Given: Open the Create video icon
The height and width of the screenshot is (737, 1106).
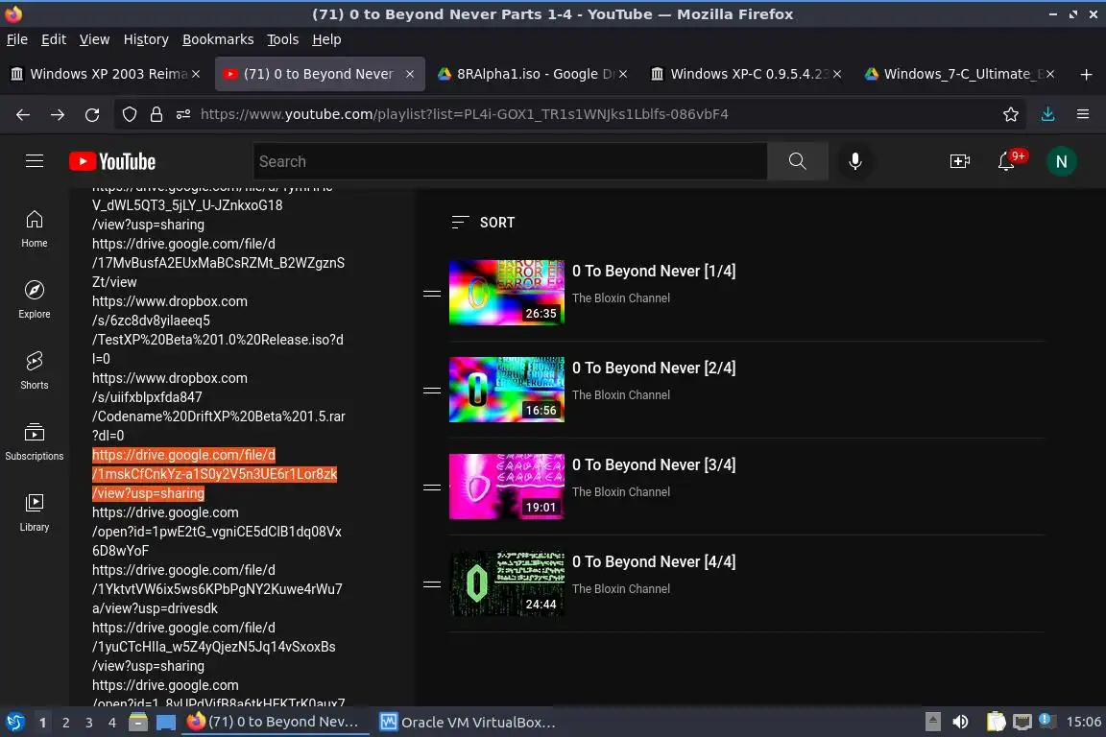Looking at the screenshot, I should pyautogui.click(x=959, y=161).
